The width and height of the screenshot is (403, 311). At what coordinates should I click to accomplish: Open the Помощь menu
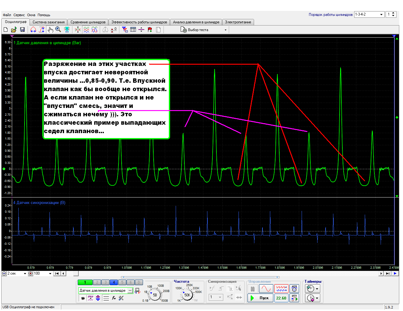[x=44, y=15]
